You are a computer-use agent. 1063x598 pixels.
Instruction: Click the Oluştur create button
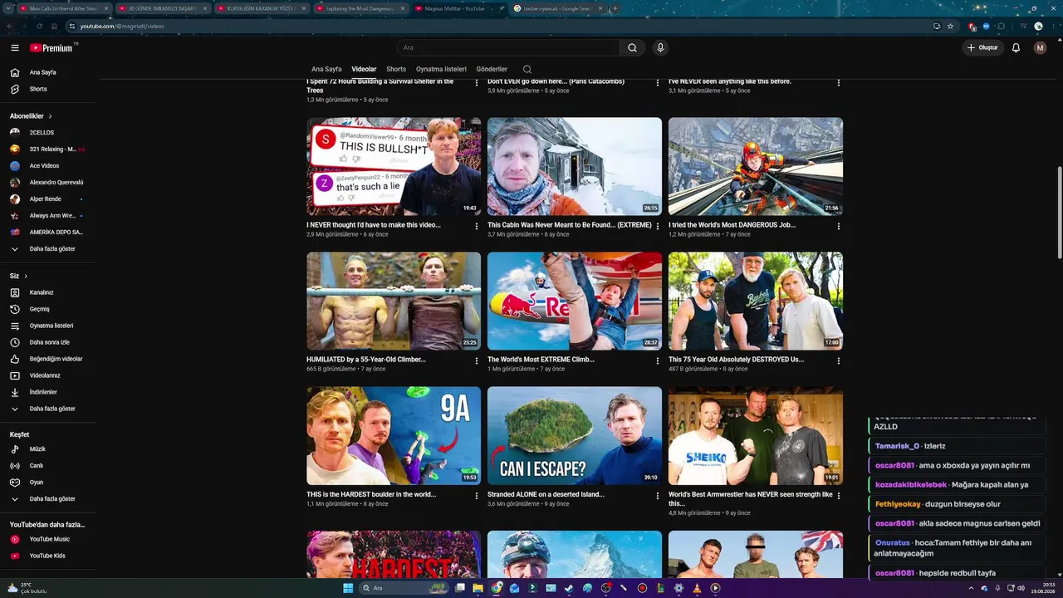982,48
